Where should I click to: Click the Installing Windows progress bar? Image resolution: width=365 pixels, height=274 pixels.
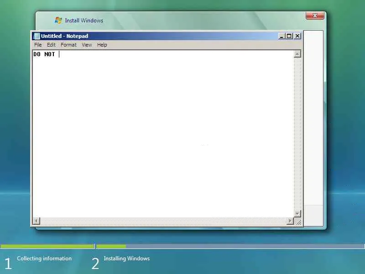pos(230,246)
